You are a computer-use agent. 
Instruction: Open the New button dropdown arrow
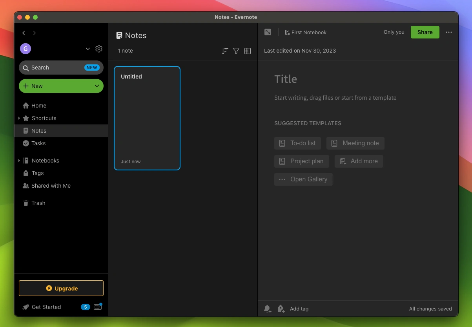[97, 86]
